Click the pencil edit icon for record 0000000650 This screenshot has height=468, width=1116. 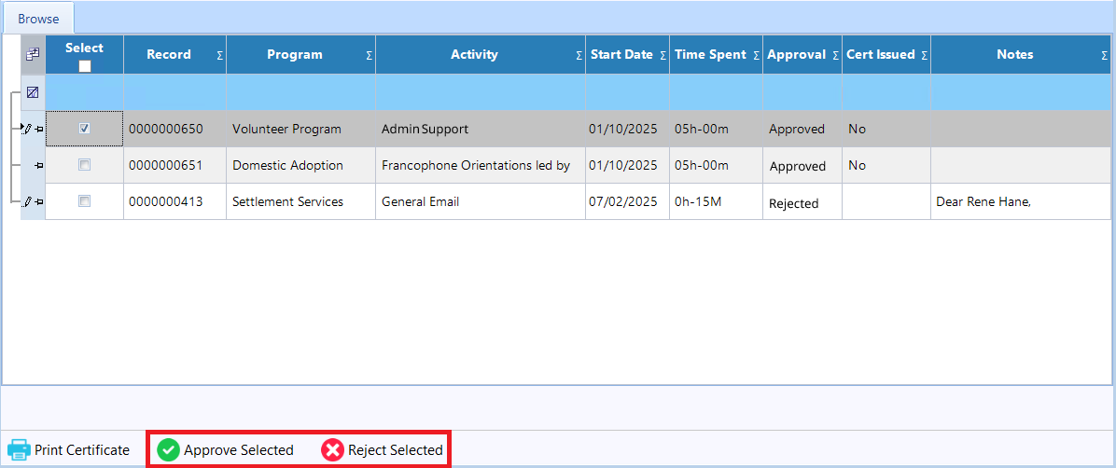(28, 129)
